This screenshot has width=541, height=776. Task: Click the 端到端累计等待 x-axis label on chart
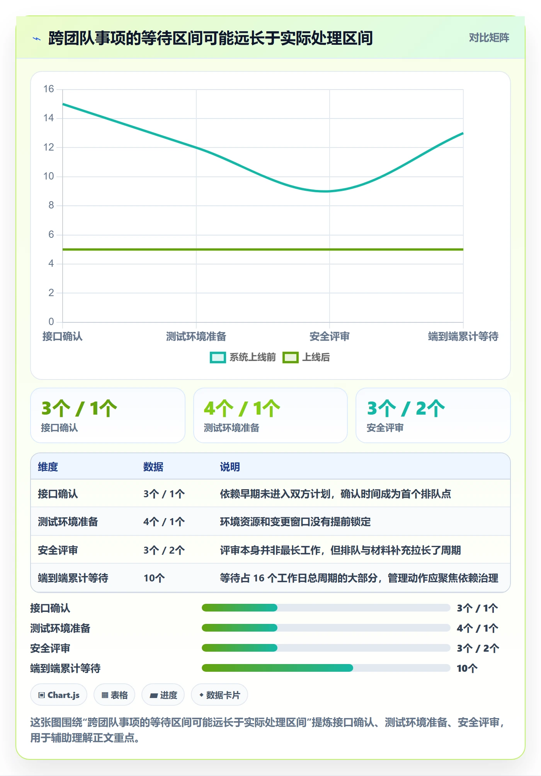463,336
